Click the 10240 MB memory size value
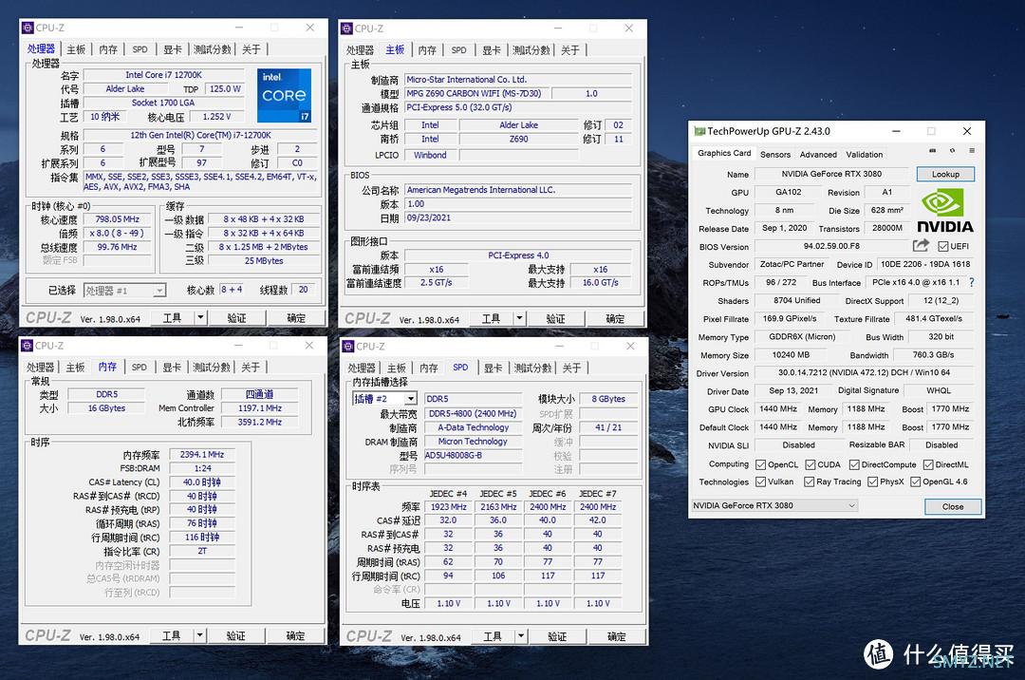The width and height of the screenshot is (1025, 680). pyautogui.click(x=791, y=355)
